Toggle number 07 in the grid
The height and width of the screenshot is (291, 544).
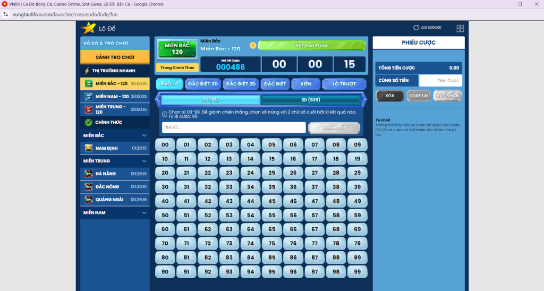tap(314, 144)
